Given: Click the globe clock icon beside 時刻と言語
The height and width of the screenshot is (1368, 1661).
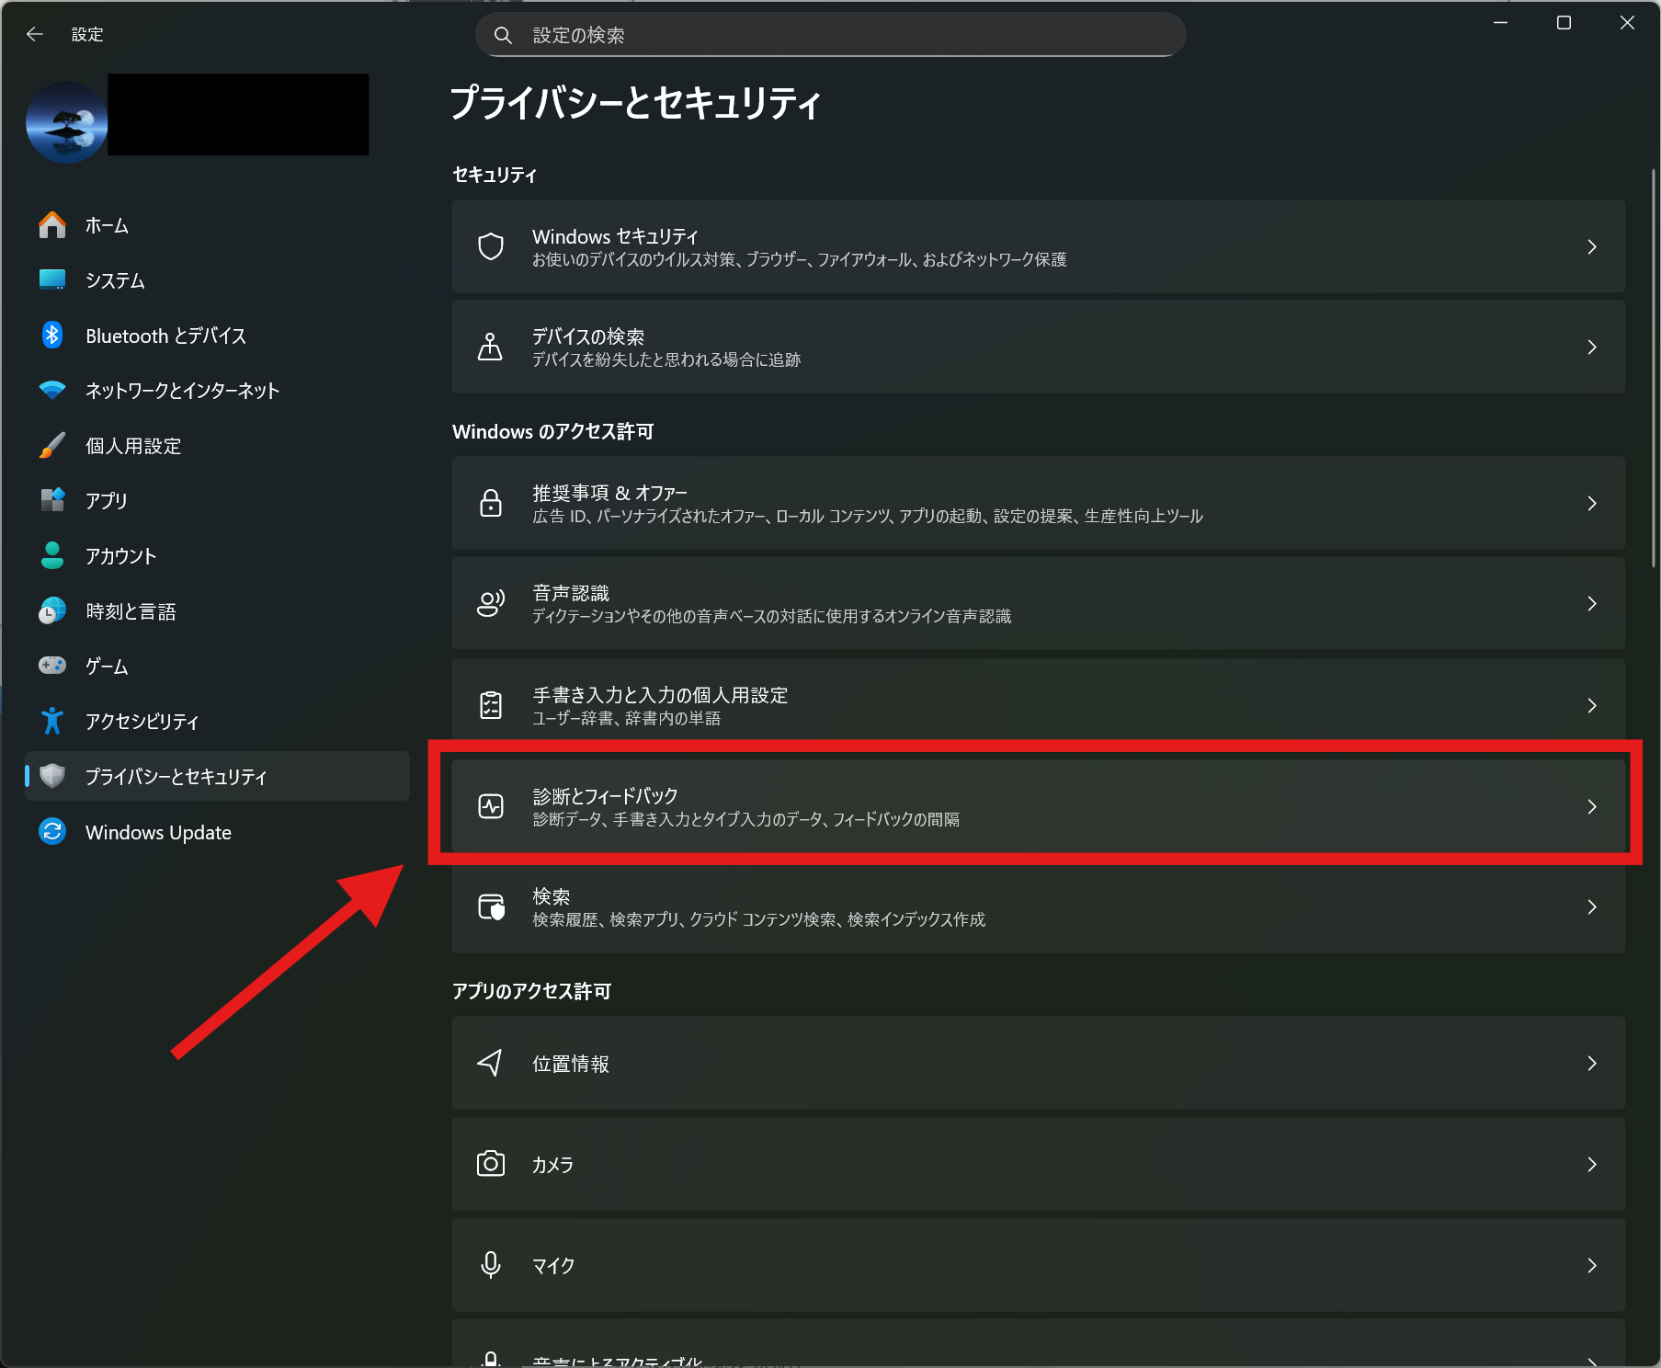Looking at the screenshot, I should [52, 610].
